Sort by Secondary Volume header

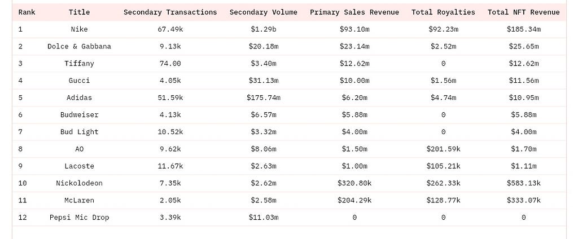(x=264, y=12)
